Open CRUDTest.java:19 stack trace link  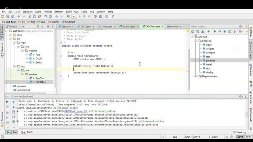tap(76, 111)
